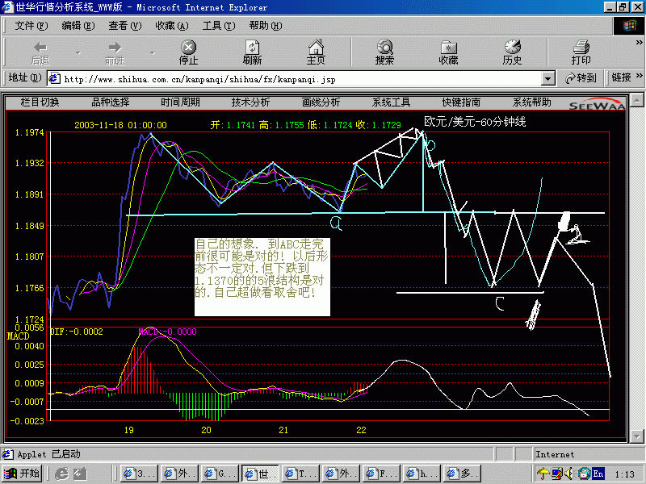The image size is (646, 484).
Task: Open the 栏目切换 applet menu
Action: (40, 102)
